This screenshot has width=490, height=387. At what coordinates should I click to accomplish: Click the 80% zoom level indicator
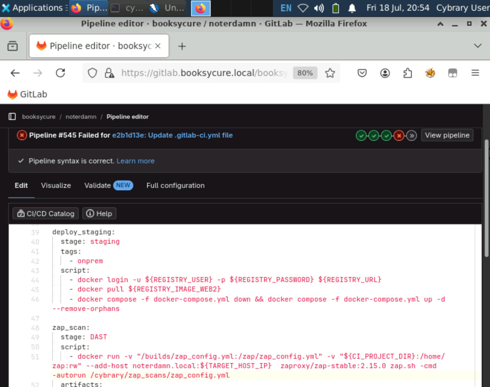305,73
